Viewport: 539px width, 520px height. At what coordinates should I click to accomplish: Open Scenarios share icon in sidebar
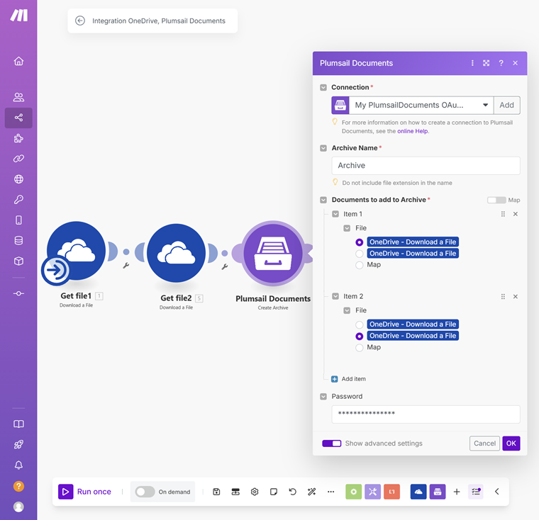(18, 118)
